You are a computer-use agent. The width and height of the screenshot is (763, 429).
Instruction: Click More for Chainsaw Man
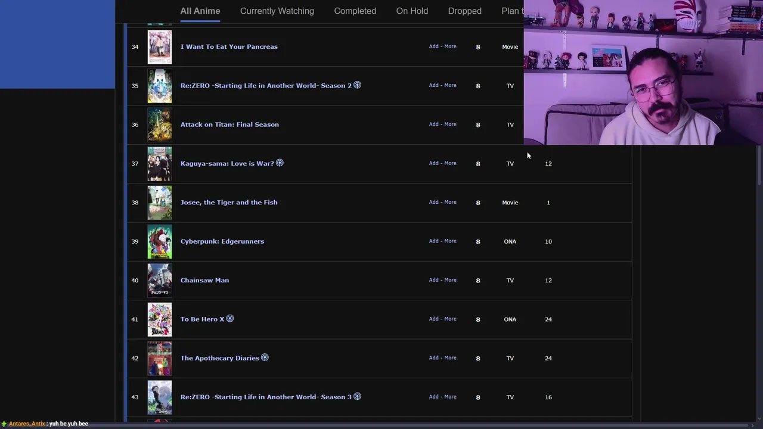point(450,280)
